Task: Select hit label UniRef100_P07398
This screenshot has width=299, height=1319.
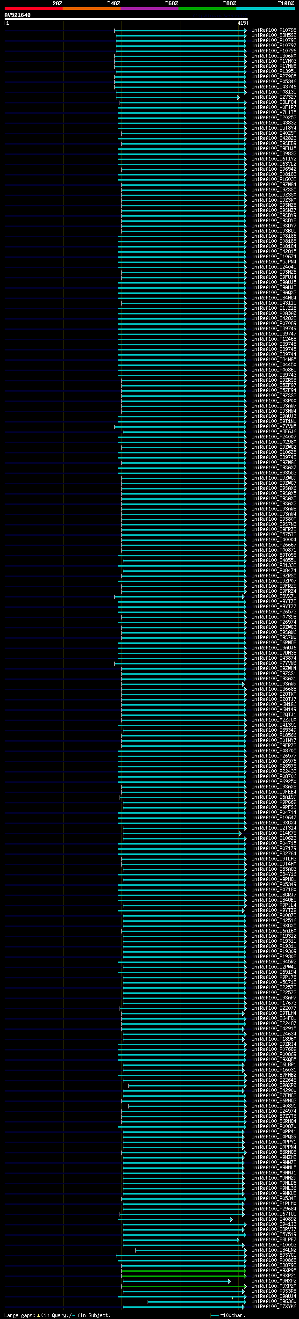Action: pos(273,617)
